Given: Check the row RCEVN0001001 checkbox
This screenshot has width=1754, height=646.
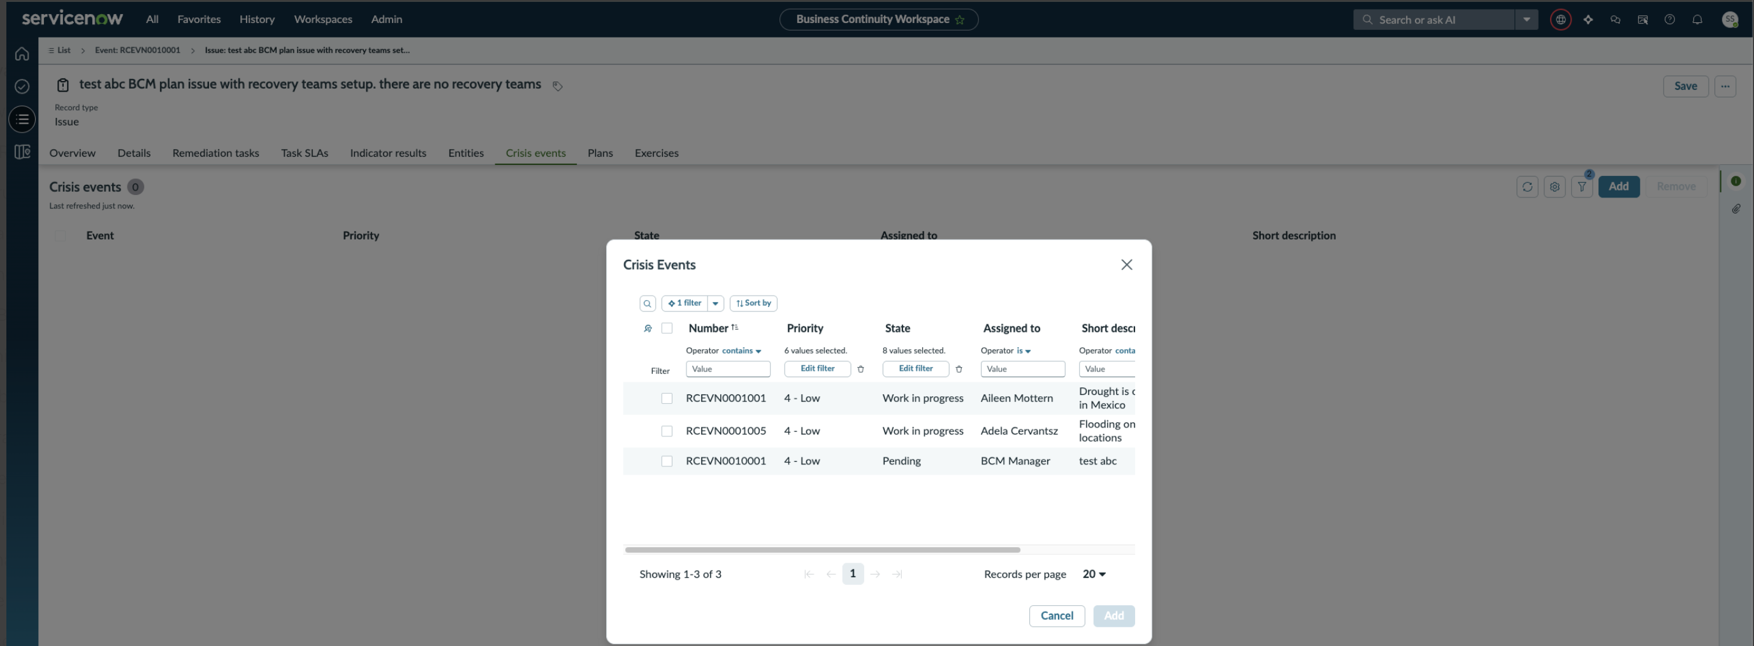Looking at the screenshot, I should [667, 398].
